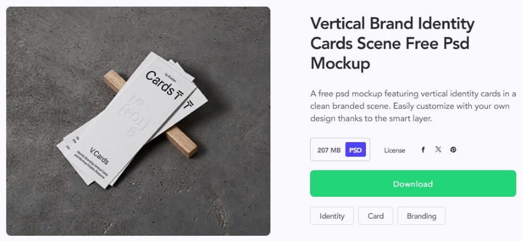Pin the mockup on Pinterest
Image resolution: width=522 pixels, height=241 pixels.
click(453, 150)
